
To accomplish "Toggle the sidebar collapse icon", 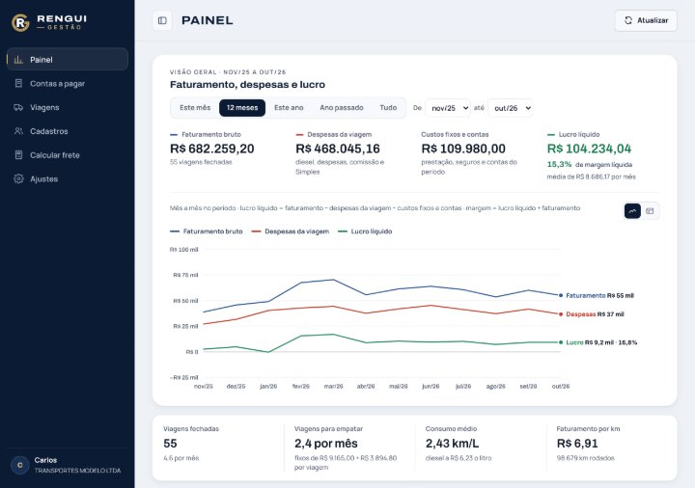I will coord(162,20).
